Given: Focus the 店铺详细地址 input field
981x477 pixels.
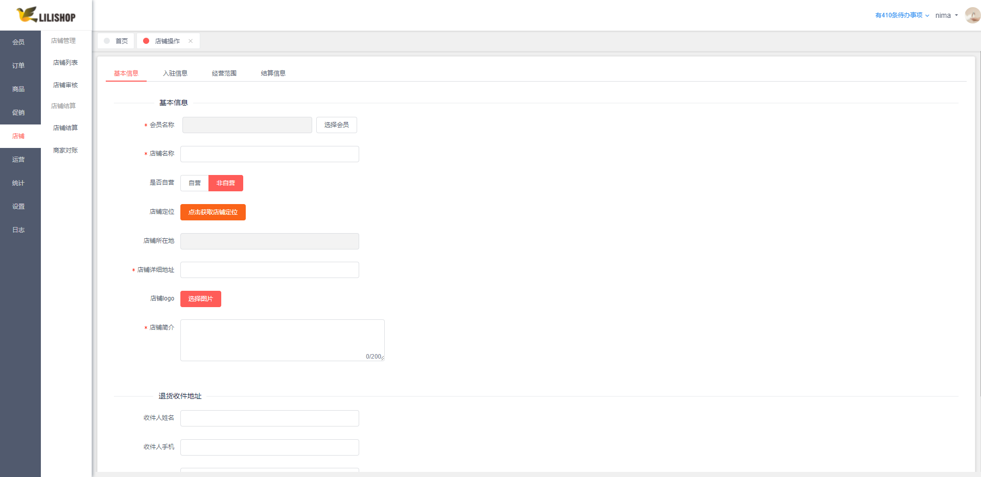Looking at the screenshot, I should (x=270, y=270).
